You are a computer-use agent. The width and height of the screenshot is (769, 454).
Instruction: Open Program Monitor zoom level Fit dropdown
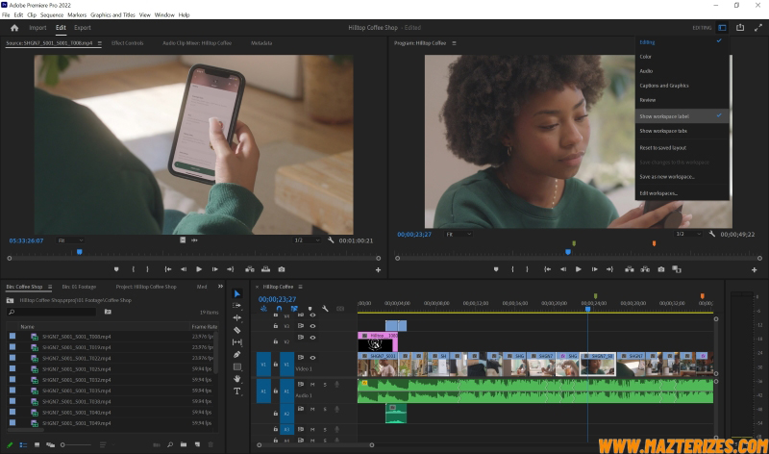coord(459,234)
